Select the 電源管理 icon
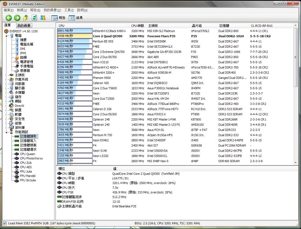Image resolution: width=301 pixels, height=229 pixels. click(x=17, y=62)
